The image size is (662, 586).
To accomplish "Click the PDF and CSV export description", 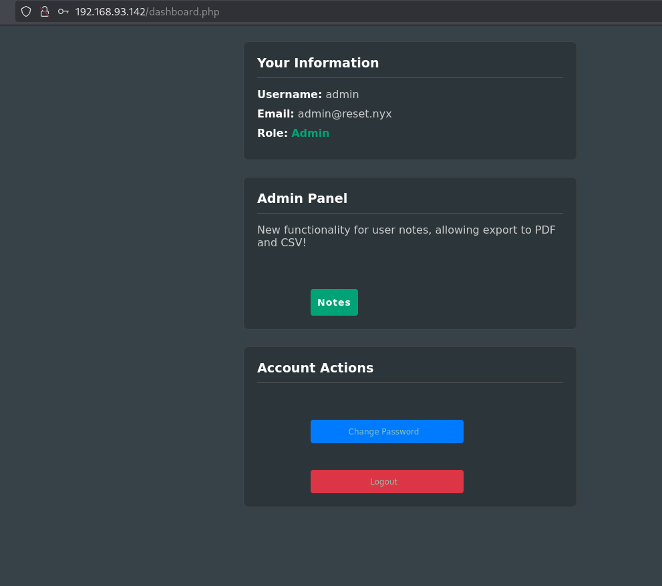I will [406, 236].
